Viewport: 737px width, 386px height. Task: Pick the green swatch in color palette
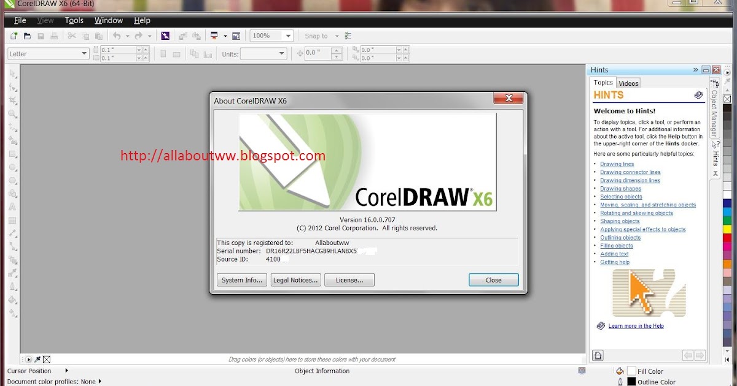[728, 220]
